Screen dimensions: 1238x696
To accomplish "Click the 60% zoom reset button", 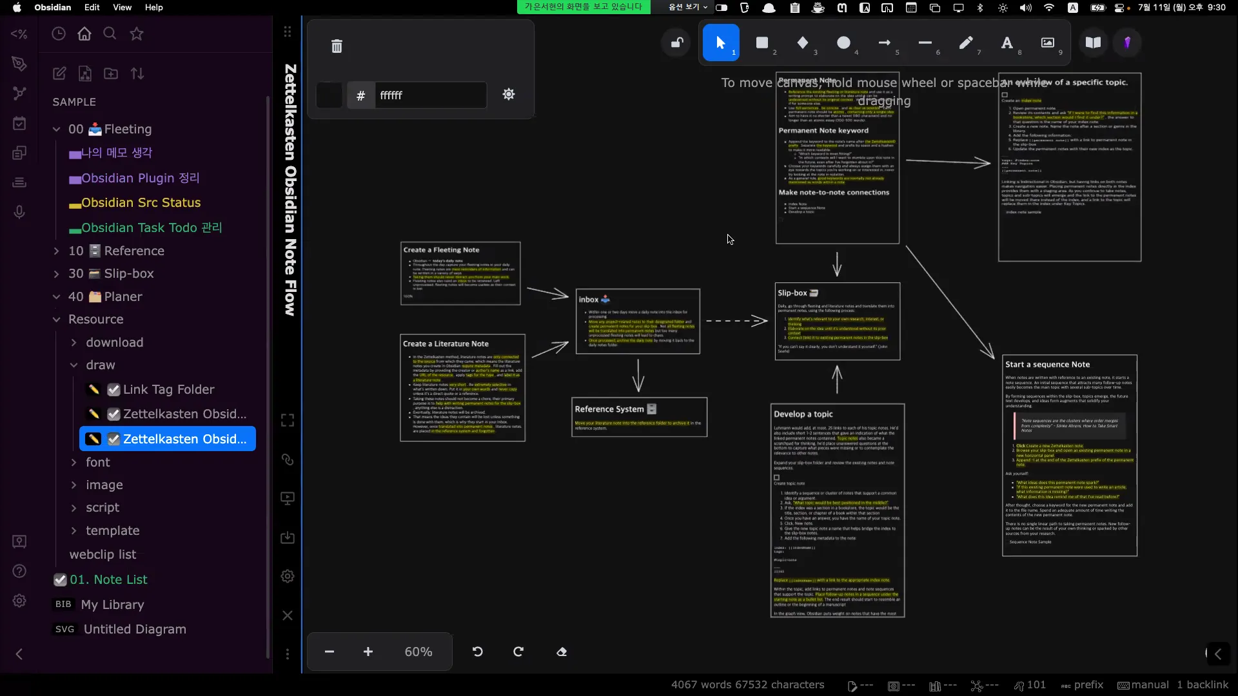I will [418, 652].
